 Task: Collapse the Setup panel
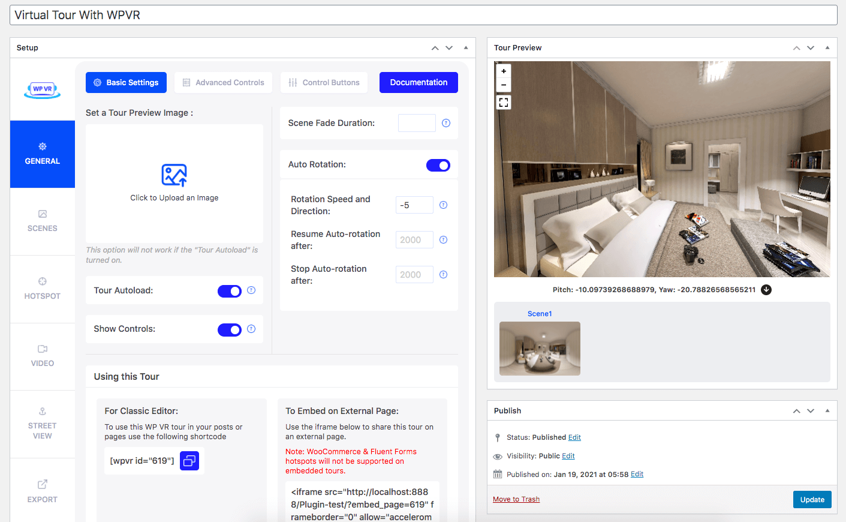[466, 48]
